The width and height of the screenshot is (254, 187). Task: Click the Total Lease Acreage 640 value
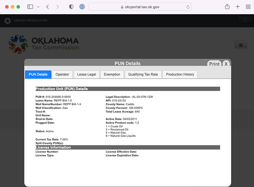tap(138, 112)
